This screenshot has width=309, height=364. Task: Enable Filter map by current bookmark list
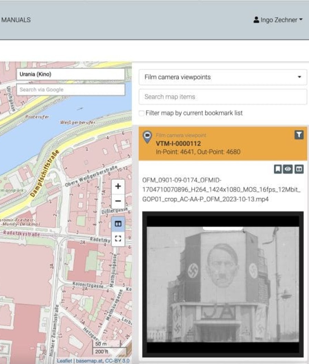(141, 113)
